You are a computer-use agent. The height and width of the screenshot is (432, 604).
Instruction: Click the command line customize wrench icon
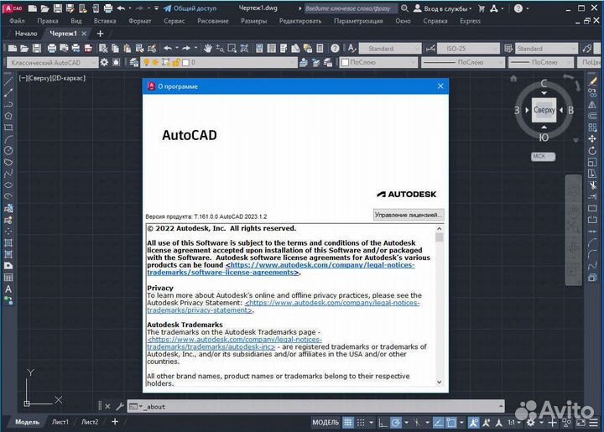point(120,406)
